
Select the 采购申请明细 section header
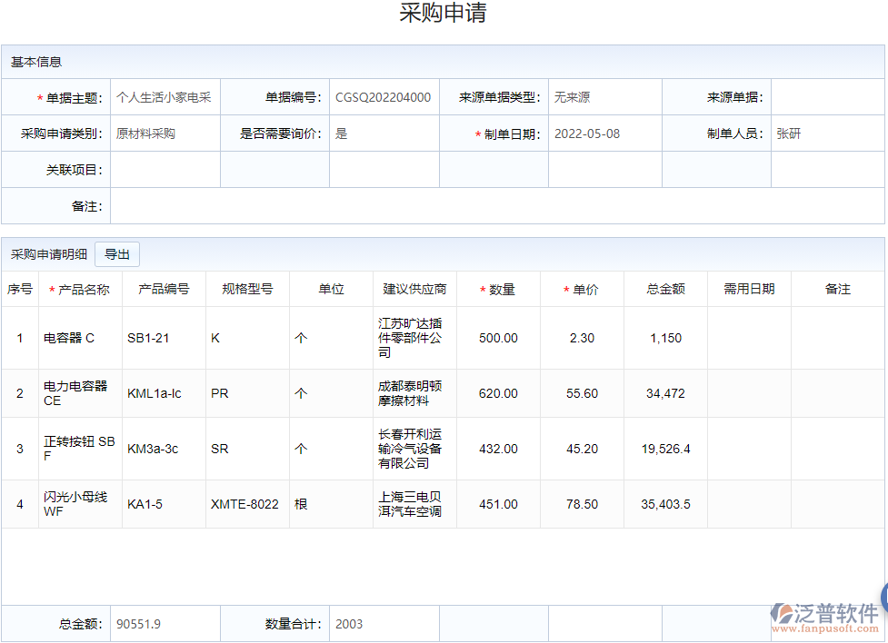pyautogui.click(x=47, y=254)
